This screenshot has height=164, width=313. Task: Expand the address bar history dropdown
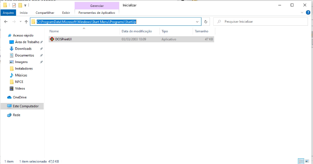197,22
